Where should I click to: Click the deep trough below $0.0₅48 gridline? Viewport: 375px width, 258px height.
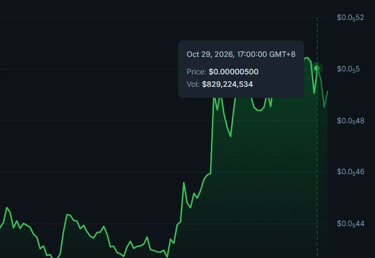[230, 136]
